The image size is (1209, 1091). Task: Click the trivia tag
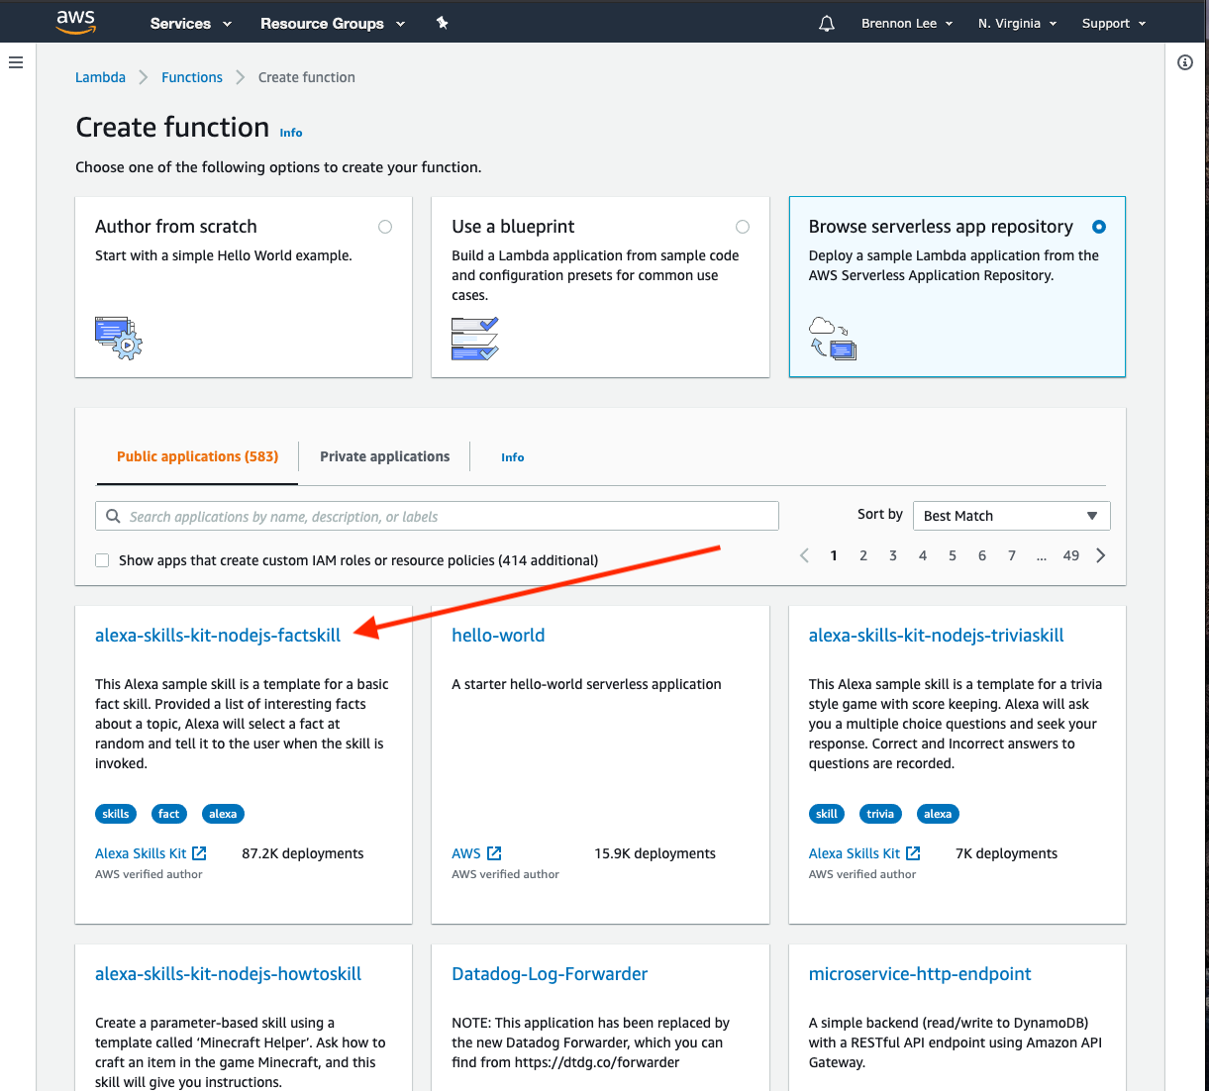[880, 814]
